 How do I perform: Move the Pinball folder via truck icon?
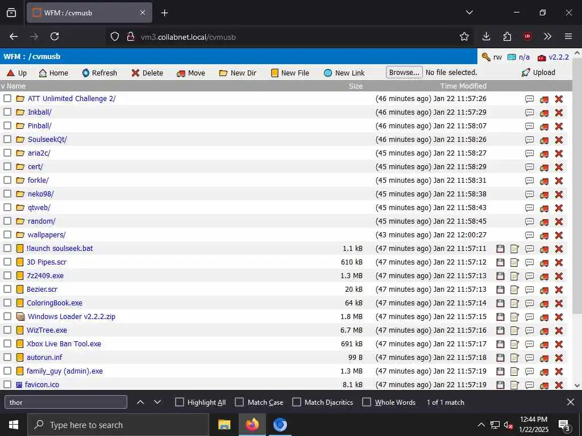click(544, 127)
